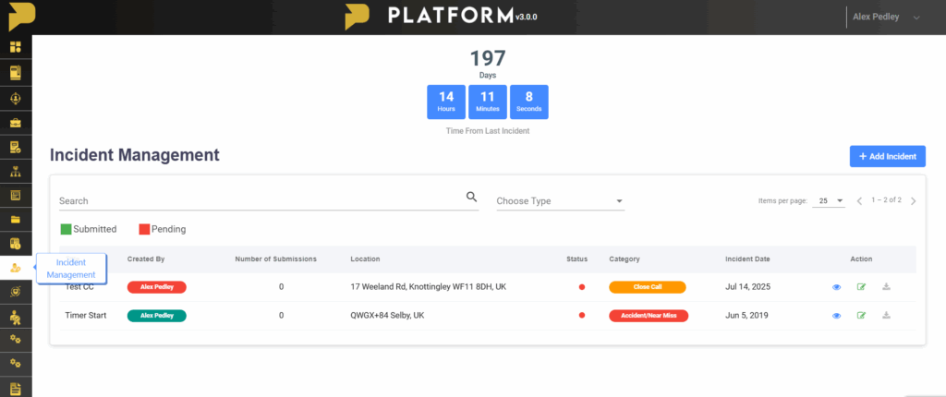This screenshot has height=397, width=946.
Task: Click the folder icon in sidebar
Action: [16, 220]
